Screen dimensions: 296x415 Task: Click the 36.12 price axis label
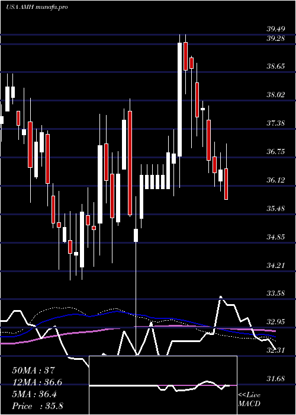tap(276, 180)
